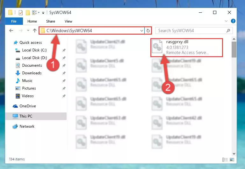Expand the ribbon with the chevron
245x169 pixels.
(226, 21)
